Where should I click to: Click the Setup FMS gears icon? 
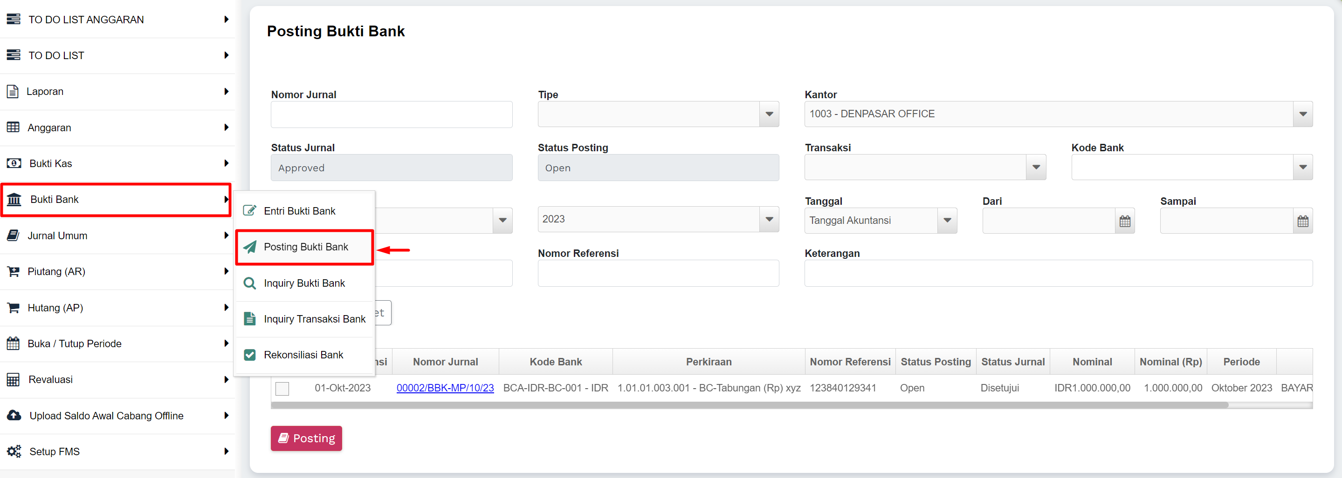[14, 451]
